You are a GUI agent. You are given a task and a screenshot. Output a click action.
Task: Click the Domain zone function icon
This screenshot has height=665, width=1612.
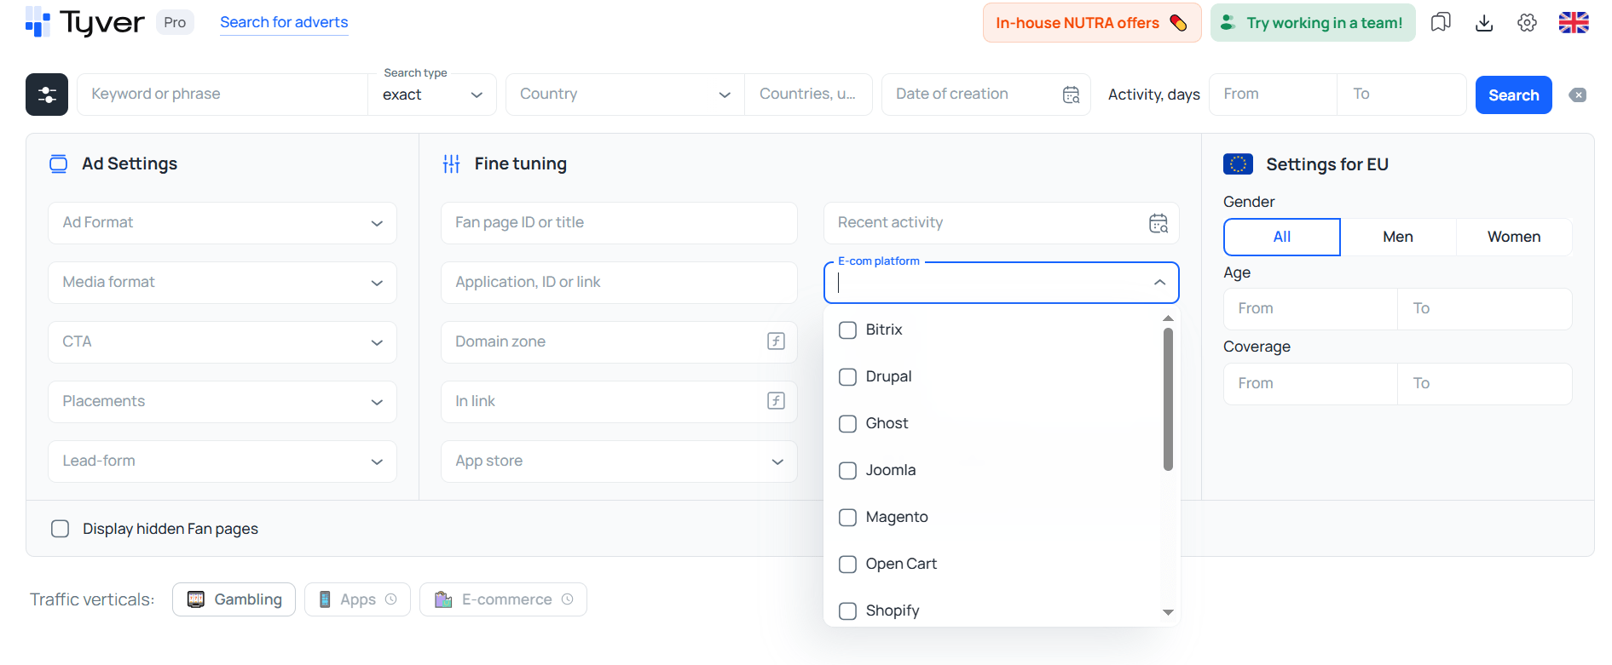[x=776, y=341]
